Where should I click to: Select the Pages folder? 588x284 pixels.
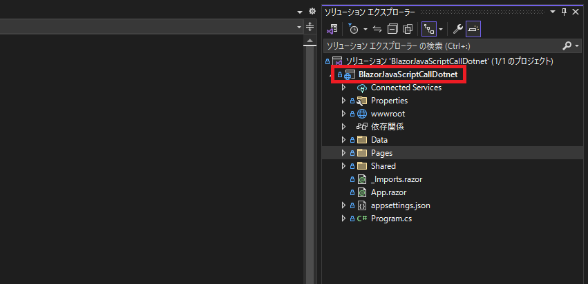pos(381,153)
